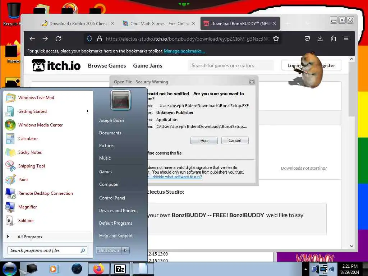Click the site padlock icon in address bar
Image resolution: width=368 pixels, height=276 pixels.
point(100,39)
